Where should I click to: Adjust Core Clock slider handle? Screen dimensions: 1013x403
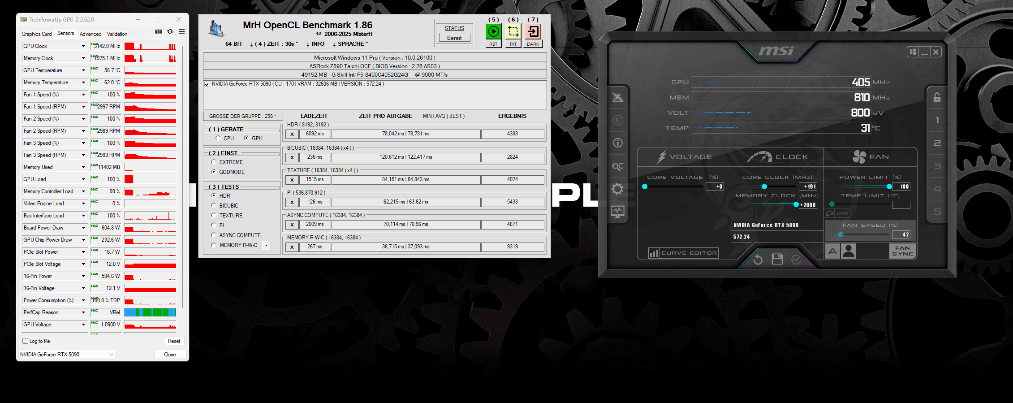pyautogui.click(x=764, y=186)
